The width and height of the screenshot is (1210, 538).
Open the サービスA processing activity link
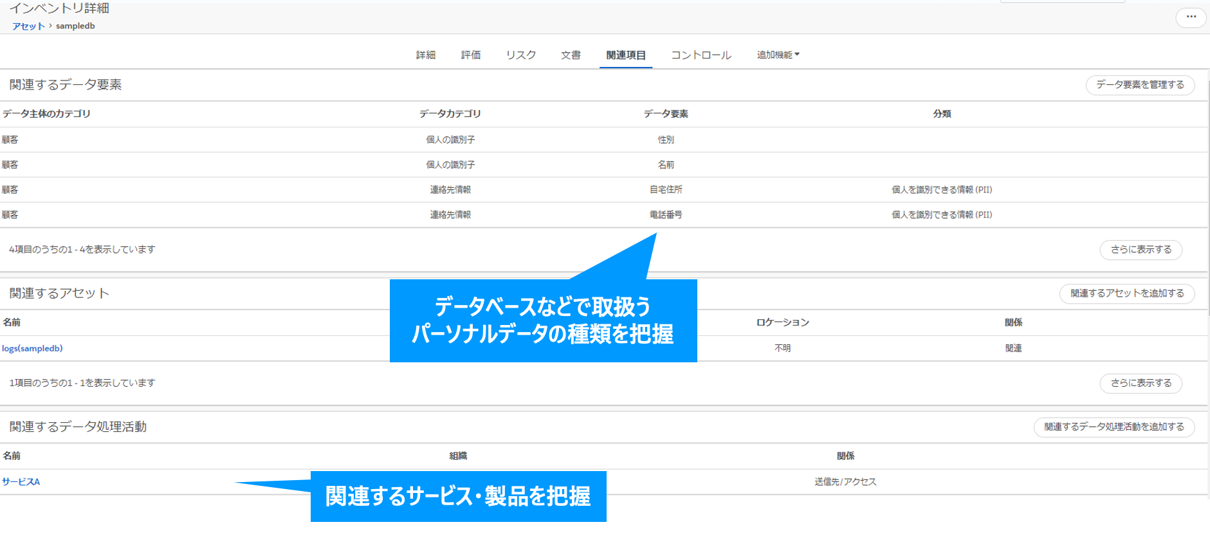click(x=21, y=481)
